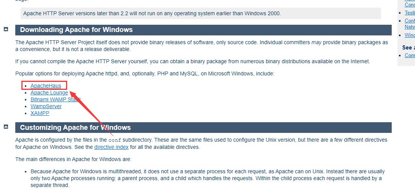Visit the Bitnami WAMP Stack link
Screen dimensions: 415x190
click(56, 99)
